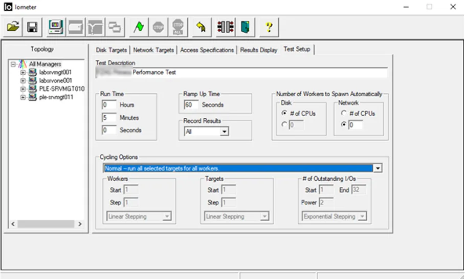The image size is (465, 279).
Task: Open a test configuration file
Action: [13, 27]
